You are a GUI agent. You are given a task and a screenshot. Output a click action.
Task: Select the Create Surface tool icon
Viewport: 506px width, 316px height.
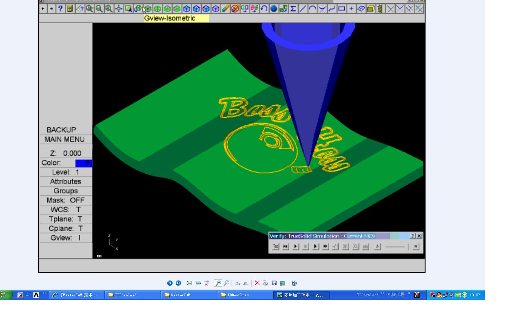coord(361,9)
